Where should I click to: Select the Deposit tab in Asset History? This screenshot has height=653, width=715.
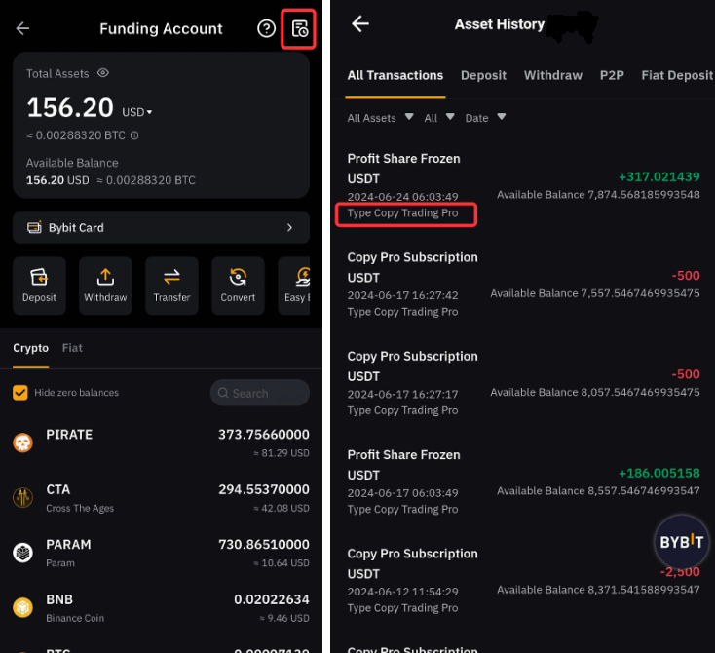[483, 75]
